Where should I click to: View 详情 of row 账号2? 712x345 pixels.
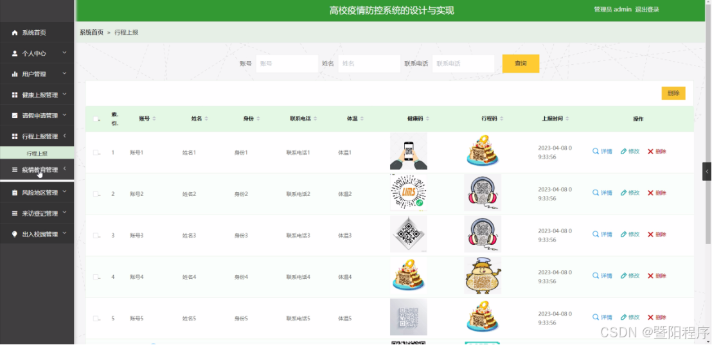pyautogui.click(x=602, y=193)
